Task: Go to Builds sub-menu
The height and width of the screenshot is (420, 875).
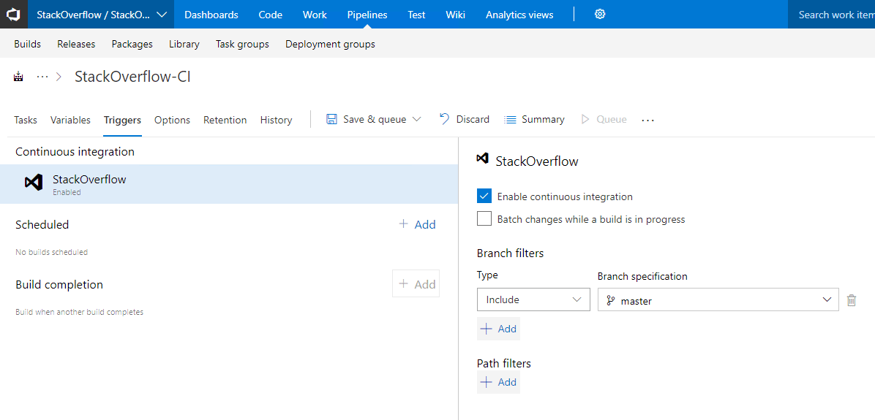Action: pos(27,44)
